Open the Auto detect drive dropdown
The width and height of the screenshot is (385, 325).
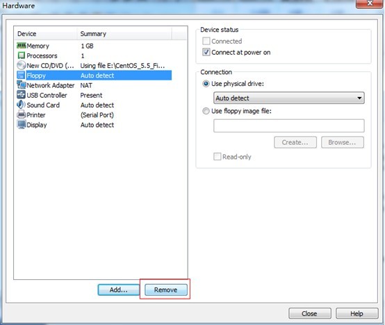coord(289,98)
